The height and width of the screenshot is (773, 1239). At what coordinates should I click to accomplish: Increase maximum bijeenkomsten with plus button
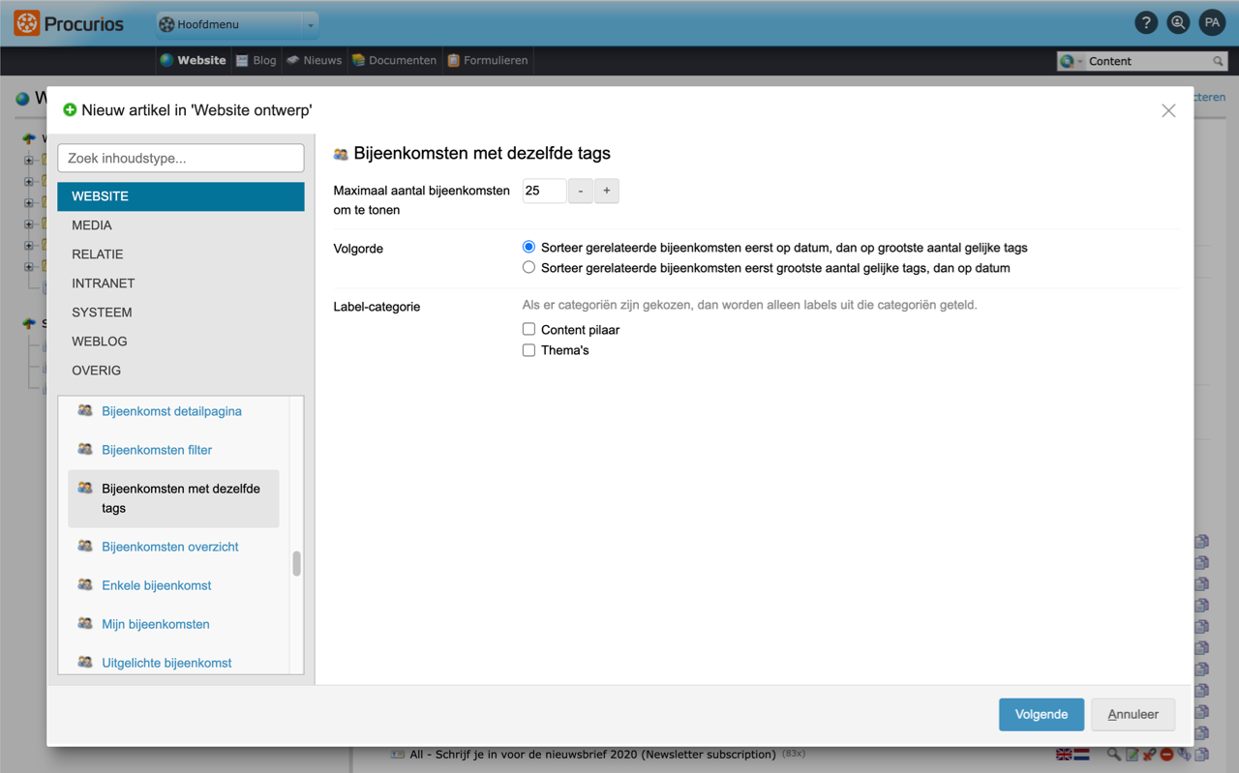607,191
